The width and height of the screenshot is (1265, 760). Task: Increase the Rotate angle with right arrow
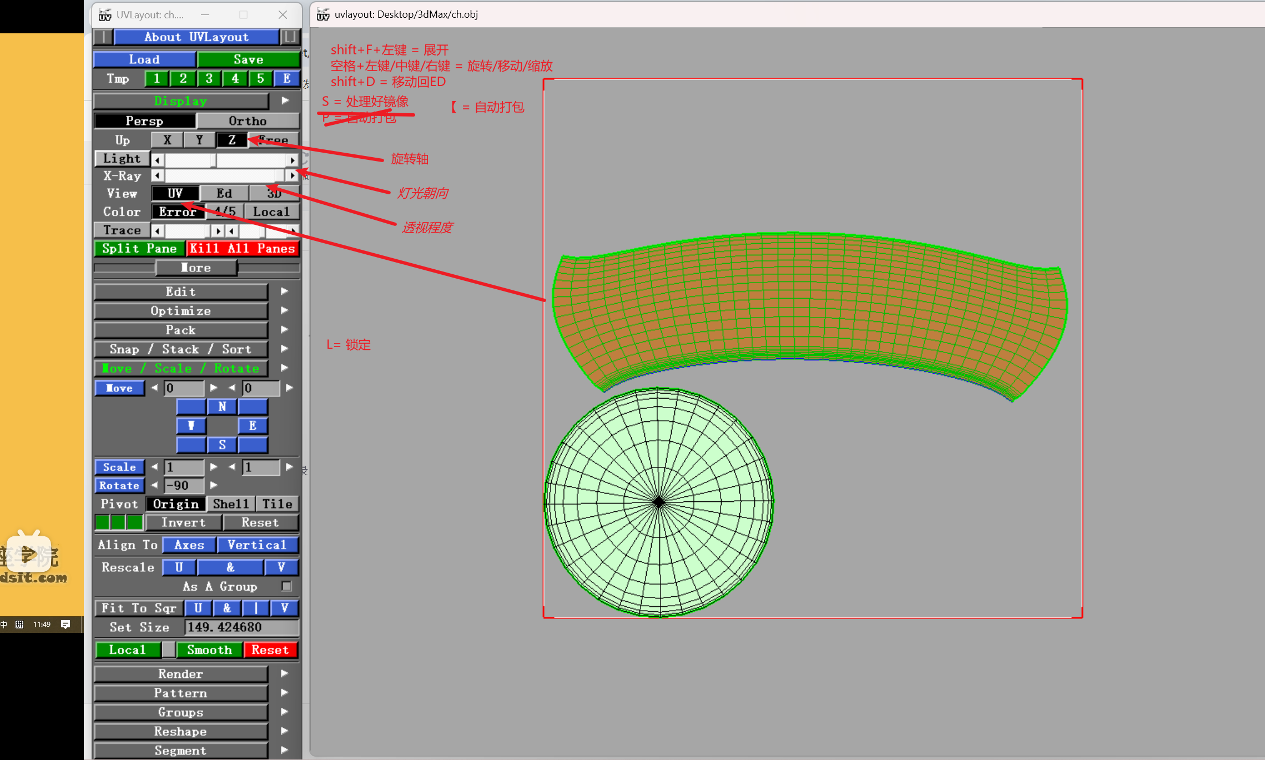click(214, 485)
